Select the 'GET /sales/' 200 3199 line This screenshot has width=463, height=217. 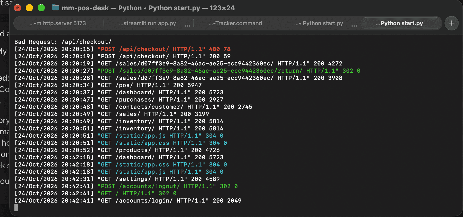(x=112, y=114)
